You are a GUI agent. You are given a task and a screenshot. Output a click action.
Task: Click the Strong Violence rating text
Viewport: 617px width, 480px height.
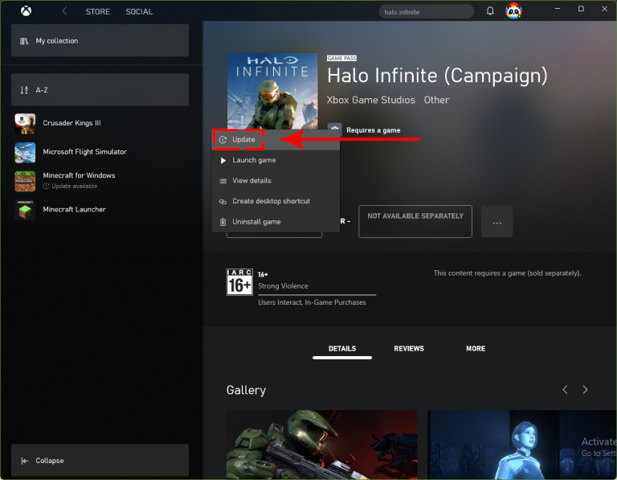[283, 286]
